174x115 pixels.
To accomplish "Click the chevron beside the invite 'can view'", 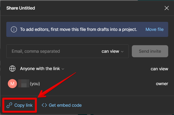I will (x=122, y=51).
